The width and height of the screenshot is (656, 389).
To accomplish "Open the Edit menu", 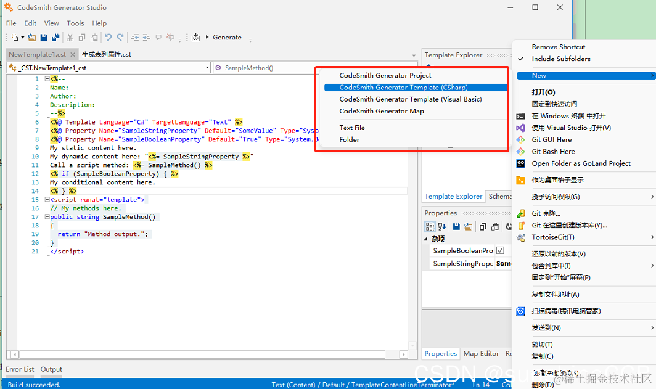I will 30,23.
